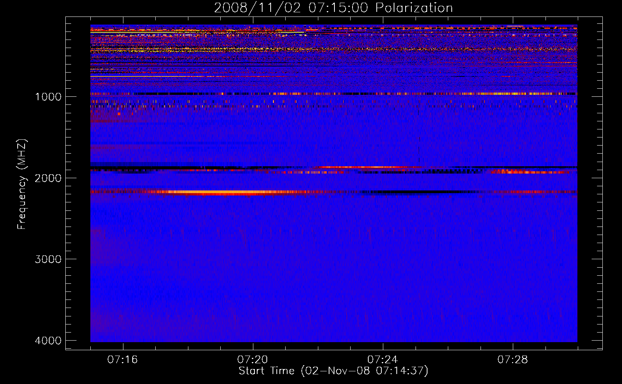Click the plot title '2008/11/02 07:15:00 Polarization'

coord(333,8)
